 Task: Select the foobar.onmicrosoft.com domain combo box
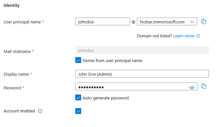pos(167,21)
